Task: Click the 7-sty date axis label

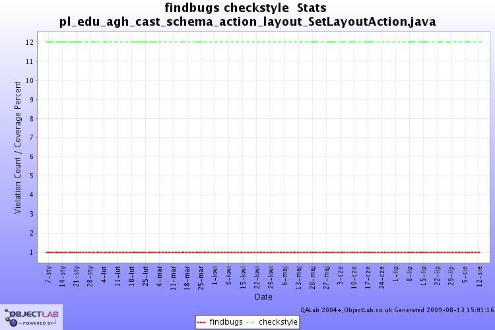Action: 49,275
